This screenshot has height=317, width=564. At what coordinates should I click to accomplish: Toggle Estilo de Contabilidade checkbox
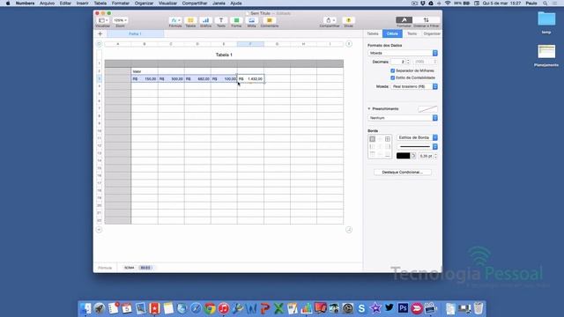click(393, 78)
